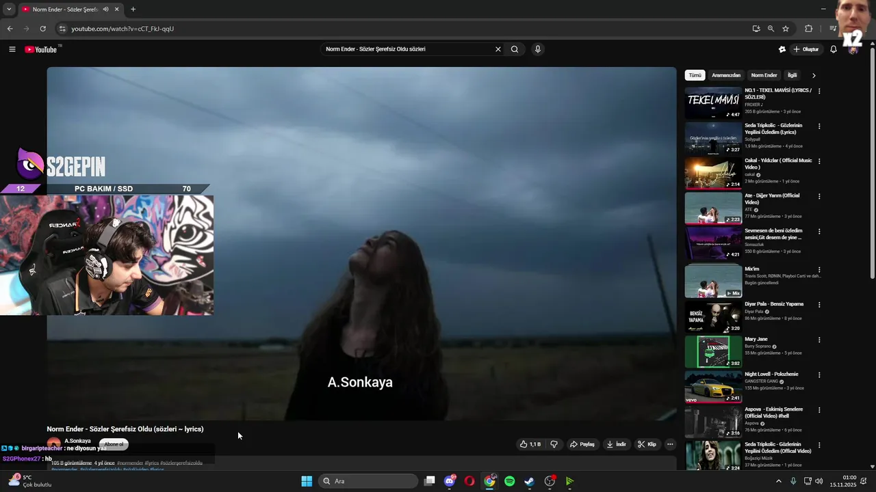Open Chrome zoom magnifier in address bar
The width and height of the screenshot is (876, 492).
coord(771,29)
